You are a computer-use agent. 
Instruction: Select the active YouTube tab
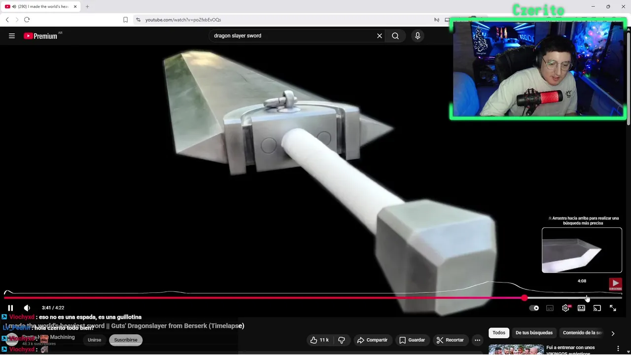tap(41, 6)
